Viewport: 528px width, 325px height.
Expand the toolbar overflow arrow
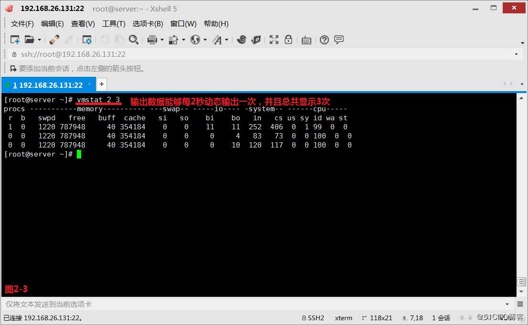click(x=523, y=43)
